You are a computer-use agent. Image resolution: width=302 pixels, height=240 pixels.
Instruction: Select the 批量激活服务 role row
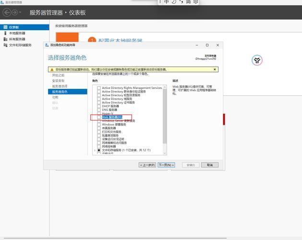pyautogui.click(x=110, y=135)
